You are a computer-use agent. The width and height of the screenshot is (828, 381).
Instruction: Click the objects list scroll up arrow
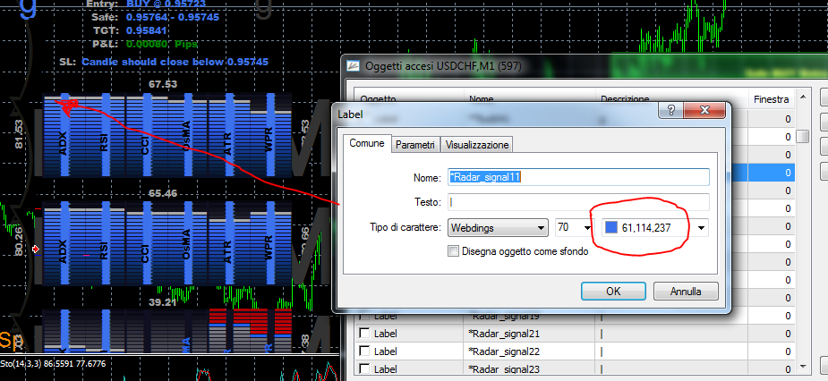[x=803, y=97]
